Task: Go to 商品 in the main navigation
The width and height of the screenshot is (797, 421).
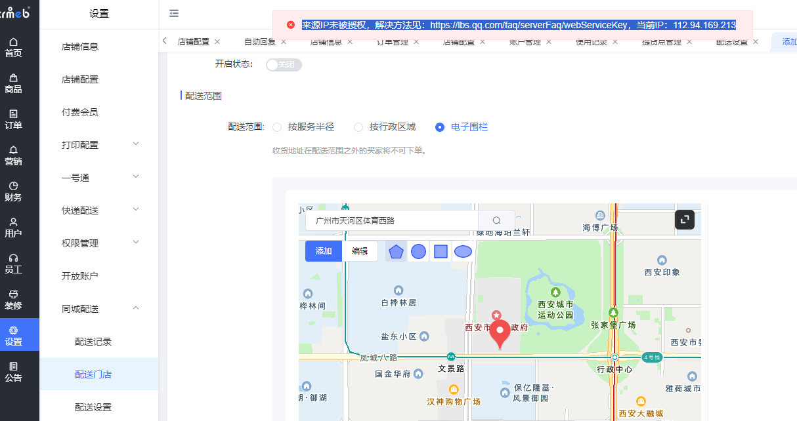Action: pos(13,83)
